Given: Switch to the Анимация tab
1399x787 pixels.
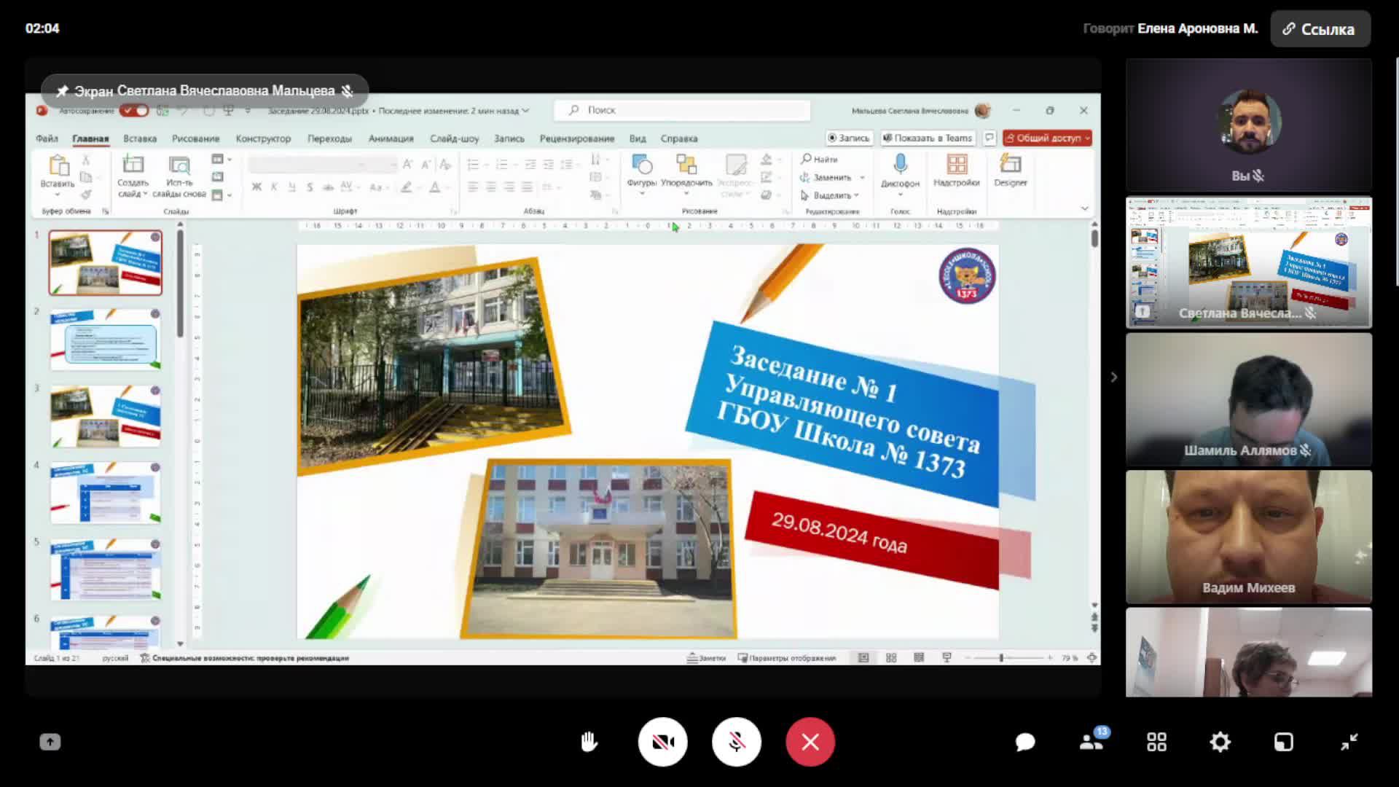Looking at the screenshot, I should click(x=391, y=138).
